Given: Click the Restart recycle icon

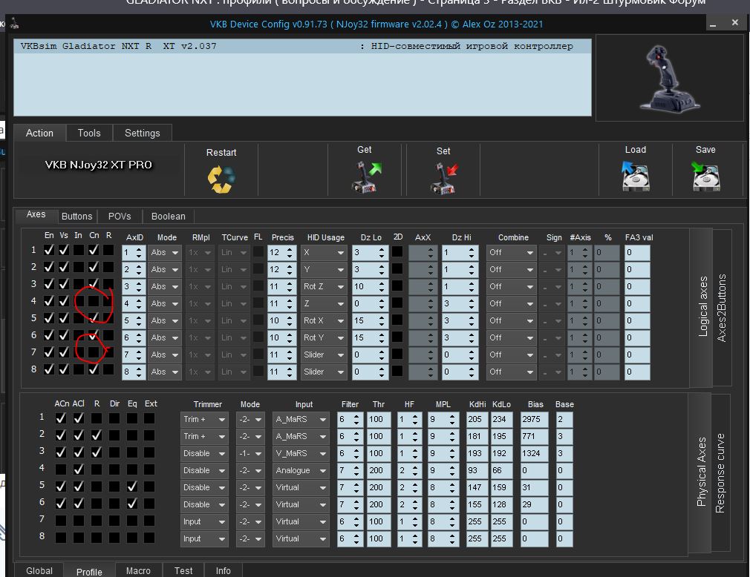Looking at the screenshot, I should tap(221, 179).
